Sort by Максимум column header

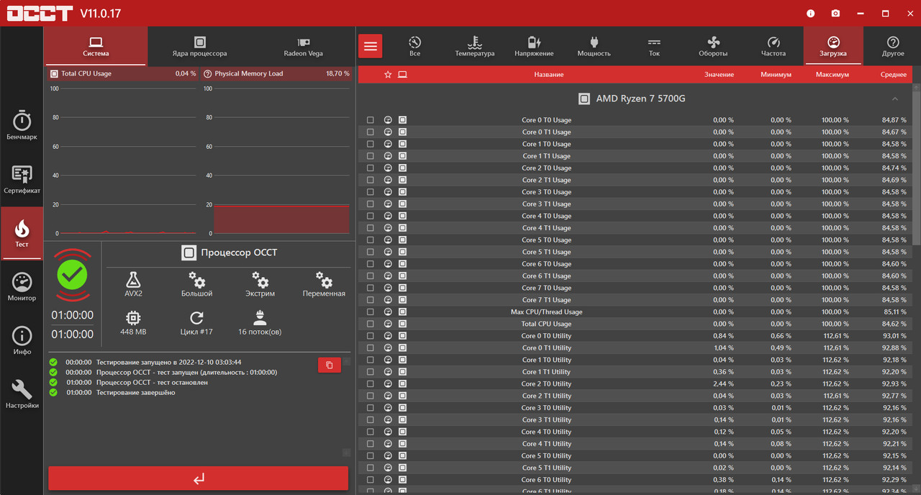(x=832, y=75)
